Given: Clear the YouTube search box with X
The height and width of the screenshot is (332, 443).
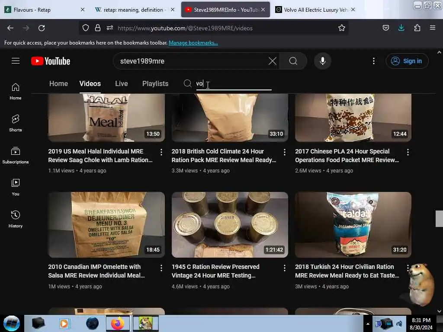Looking at the screenshot, I should pos(273,61).
